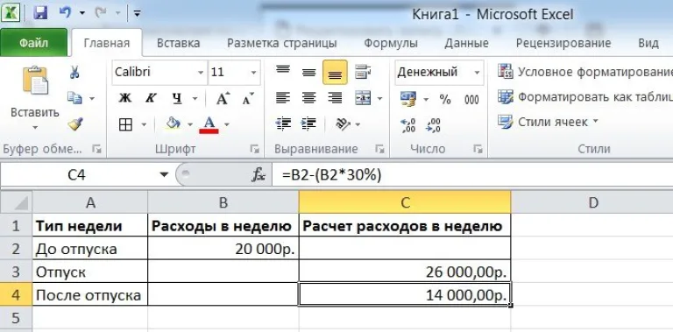
Task: Open Число group dialog launcher
Action: click(478, 149)
